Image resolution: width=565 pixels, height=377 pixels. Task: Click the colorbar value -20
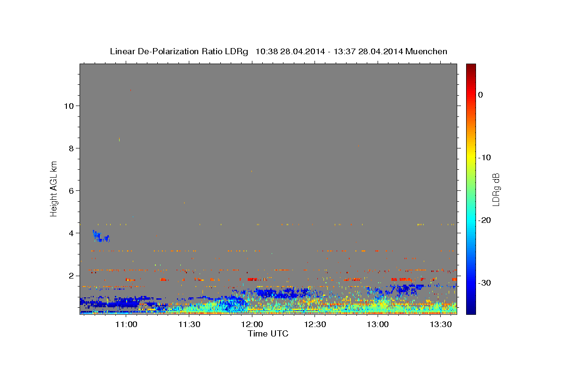tap(485, 220)
